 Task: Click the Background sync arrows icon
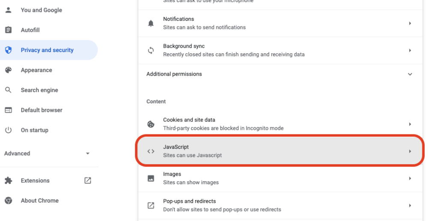coord(151,50)
